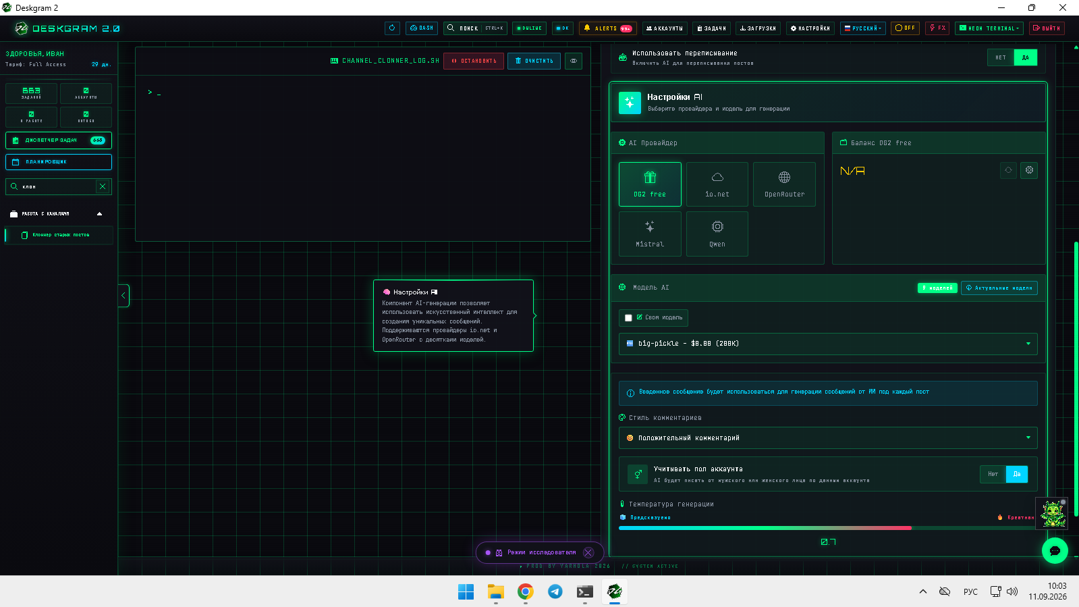Open the DASH dashboard button
Image resolution: width=1079 pixels, height=607 pixels.
coord(422,28)
